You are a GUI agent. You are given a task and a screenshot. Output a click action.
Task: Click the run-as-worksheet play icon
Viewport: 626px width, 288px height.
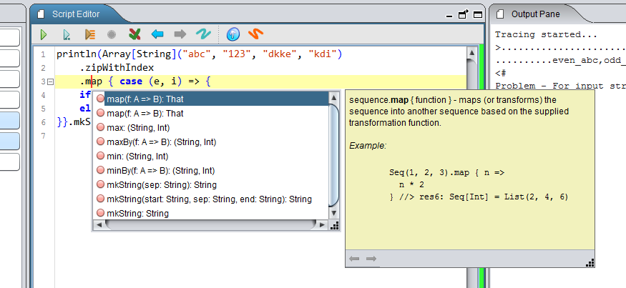coord(67,35)
